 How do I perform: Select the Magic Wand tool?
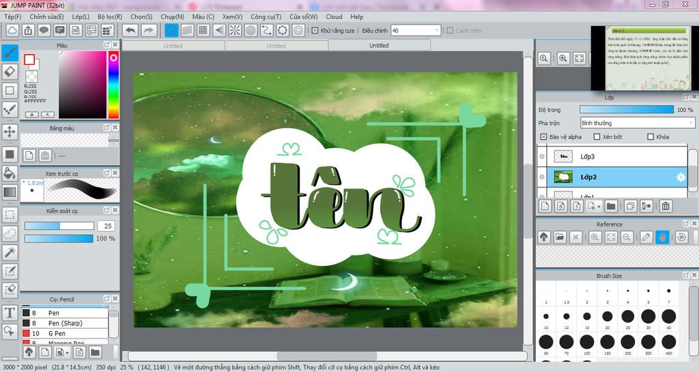coord(10,252)
